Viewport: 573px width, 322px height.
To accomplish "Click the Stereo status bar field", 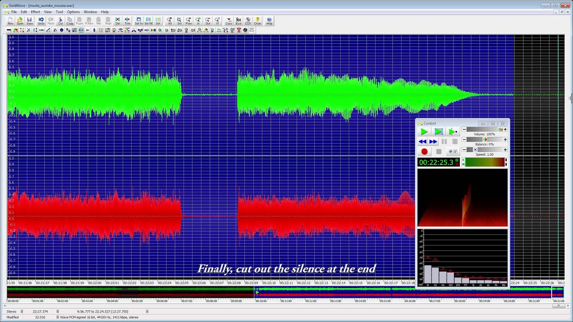I will (11, 312).
